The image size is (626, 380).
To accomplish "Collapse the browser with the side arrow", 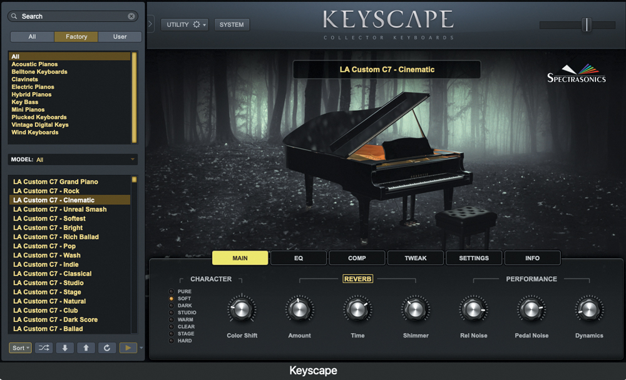I will (x=150, y=24).
